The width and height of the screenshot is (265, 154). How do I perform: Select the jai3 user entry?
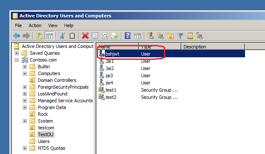109,76
